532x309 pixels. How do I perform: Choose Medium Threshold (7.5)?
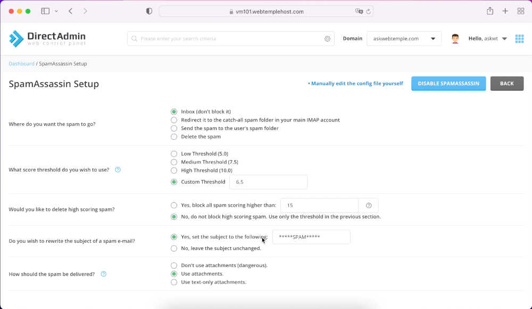pyautogui.click(x=174, y=162)
